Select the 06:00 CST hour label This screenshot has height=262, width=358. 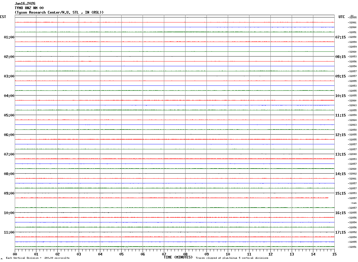coord(9,135)
